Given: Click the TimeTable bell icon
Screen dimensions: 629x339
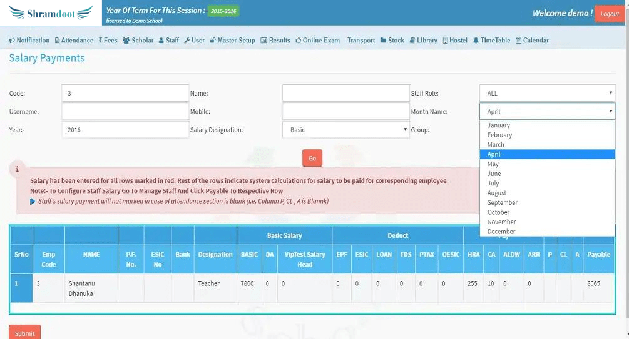Looking at the screenshot, I should (x=476, y=41).
